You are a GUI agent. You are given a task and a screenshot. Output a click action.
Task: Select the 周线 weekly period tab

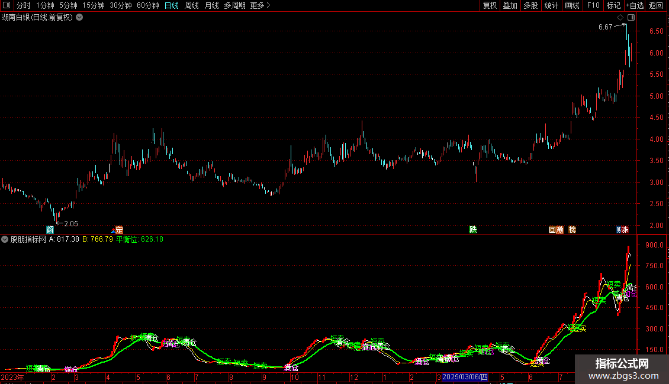(192, 5)
